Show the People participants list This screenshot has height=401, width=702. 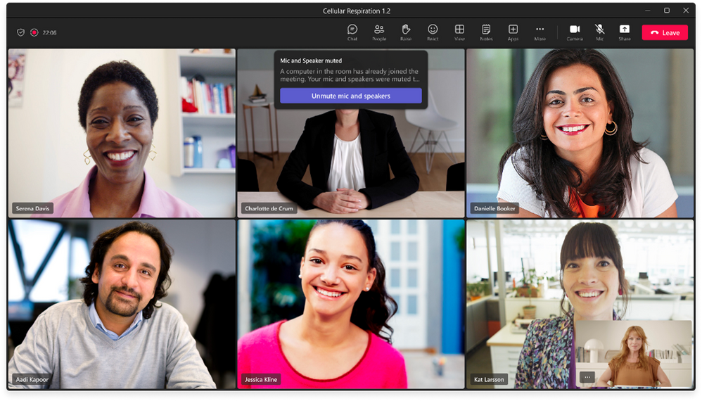coord(378,32)
